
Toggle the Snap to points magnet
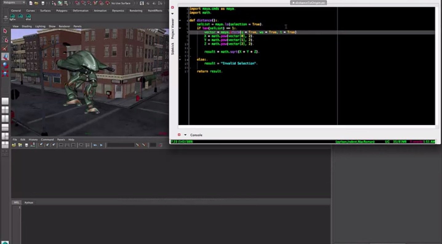pyautogui.click(x=89, y=3)
